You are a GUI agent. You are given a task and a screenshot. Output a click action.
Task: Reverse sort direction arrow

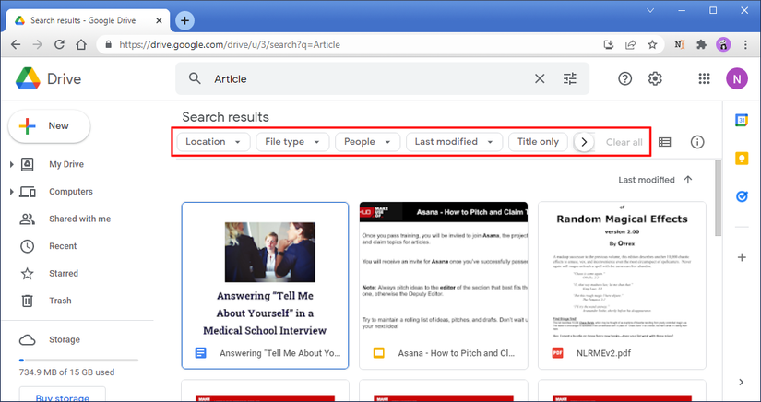tap(688, 180)
